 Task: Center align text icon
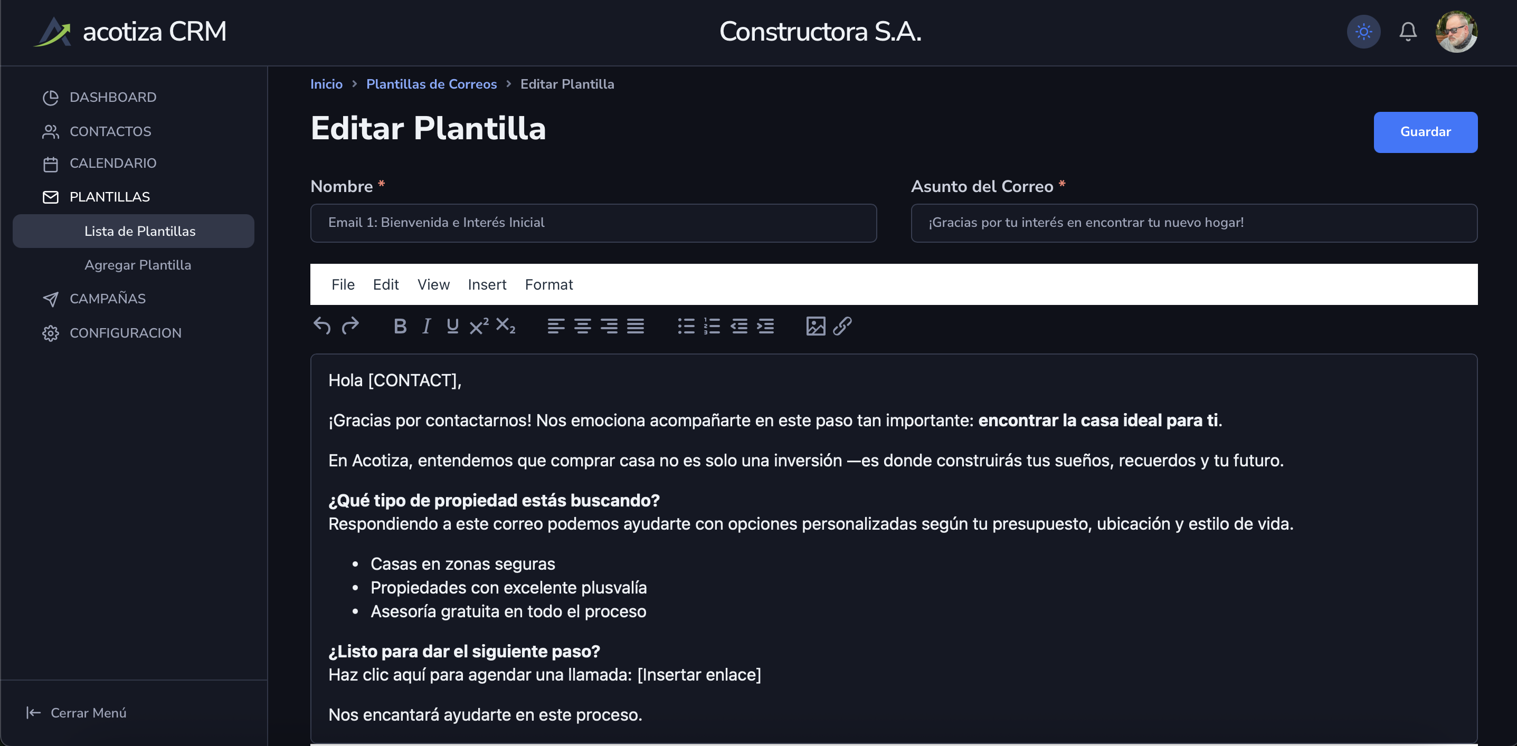(x=582, y=326)
